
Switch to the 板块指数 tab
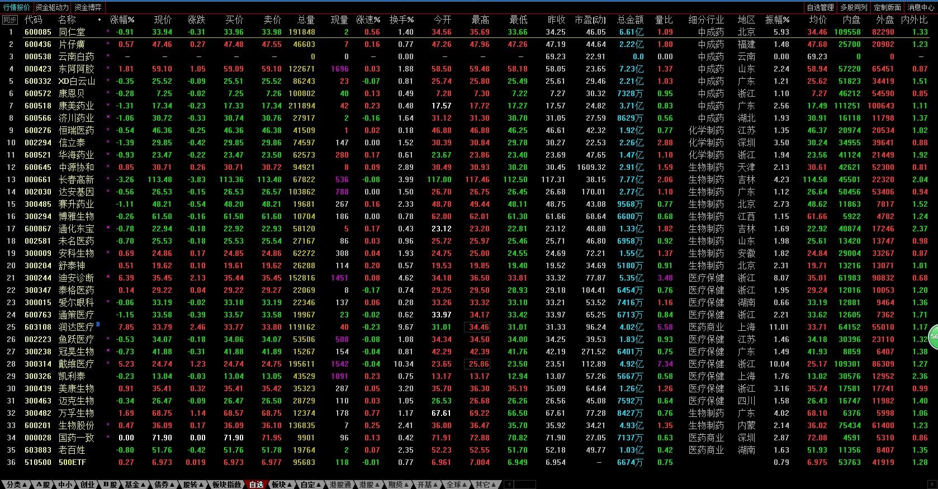click(226, 485)
